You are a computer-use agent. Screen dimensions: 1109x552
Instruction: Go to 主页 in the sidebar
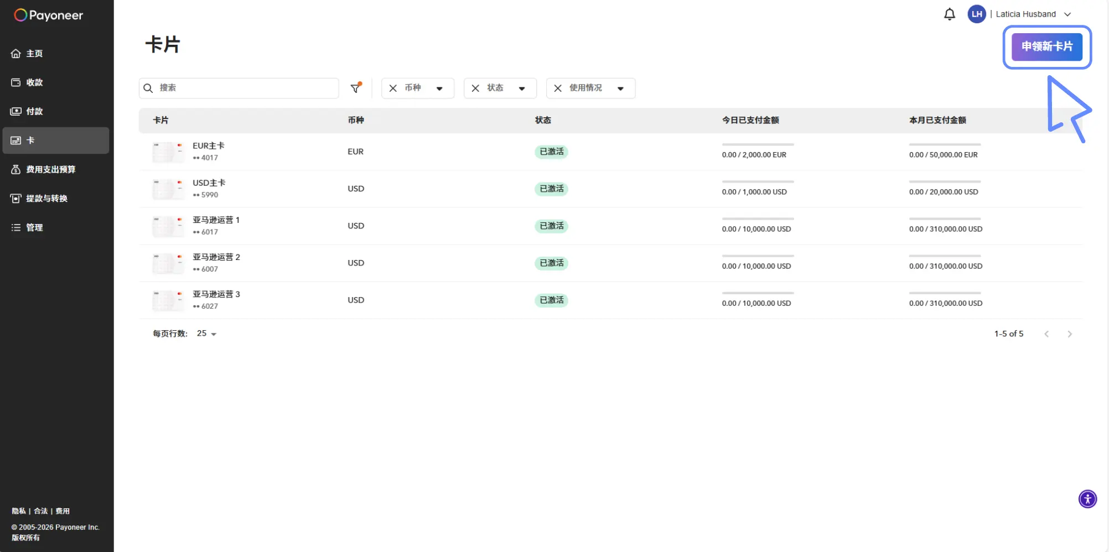click(56, 54)
